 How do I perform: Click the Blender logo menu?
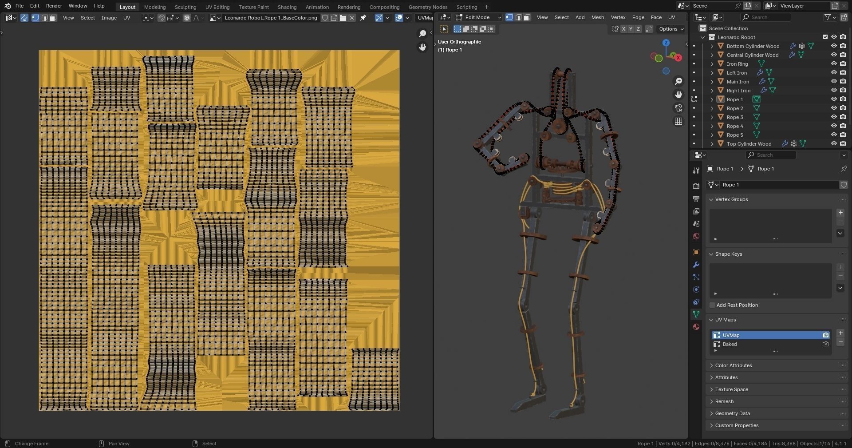[8, 6]
